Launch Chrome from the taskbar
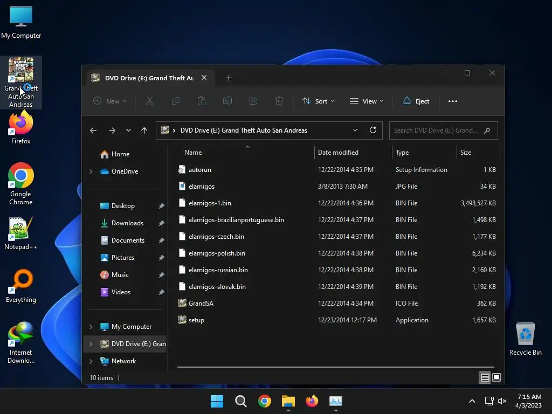 (264, 401)
